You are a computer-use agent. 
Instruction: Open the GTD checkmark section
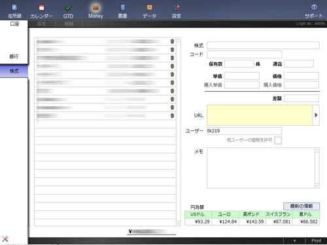click(68, 11)
